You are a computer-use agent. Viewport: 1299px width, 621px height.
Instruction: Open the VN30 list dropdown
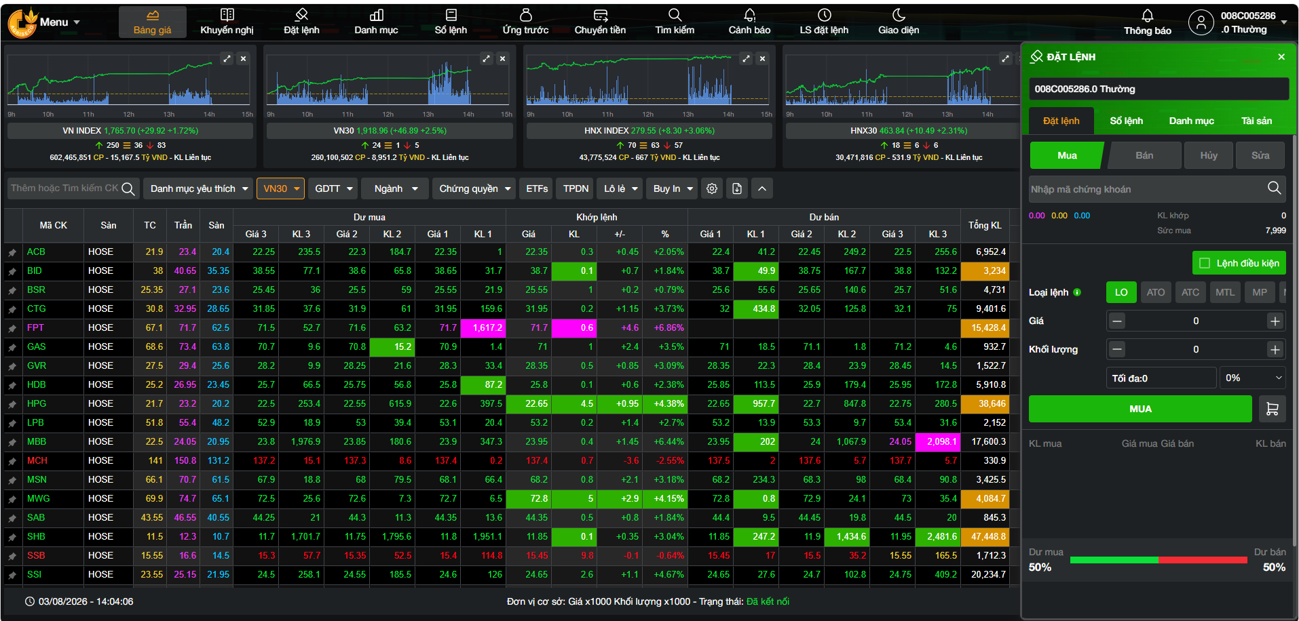[281, 188]
